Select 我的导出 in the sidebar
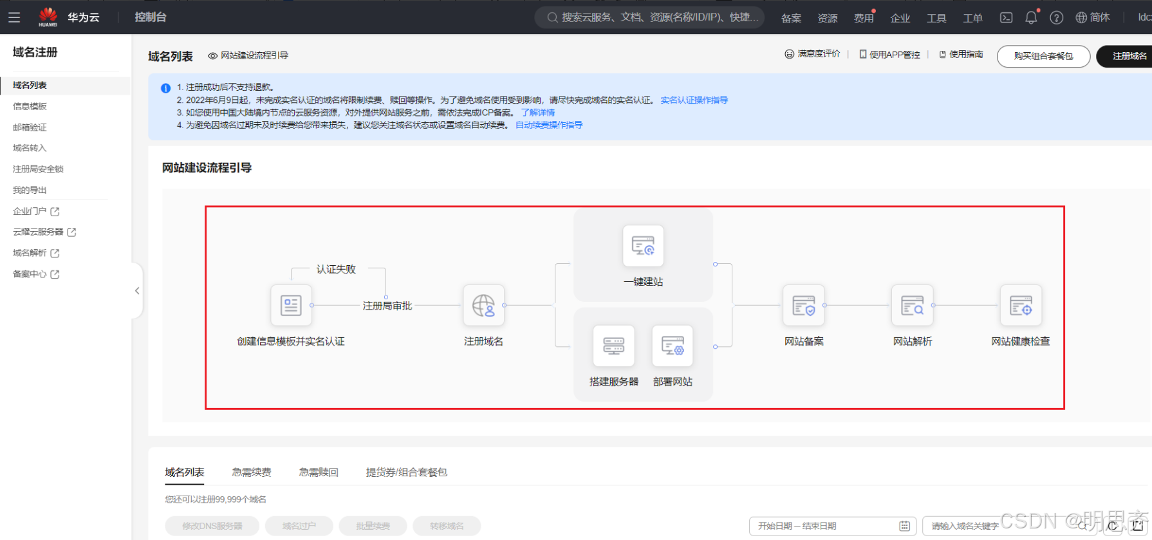The image size is (1152, 540). tap(30, 190)
